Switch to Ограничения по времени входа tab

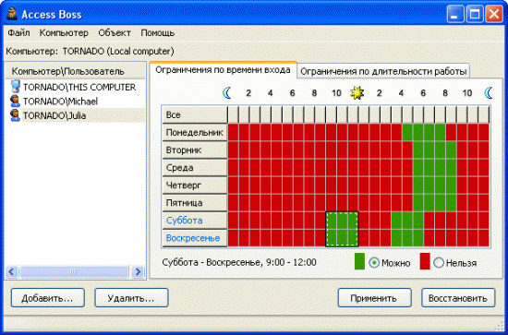tap(223, 69)
